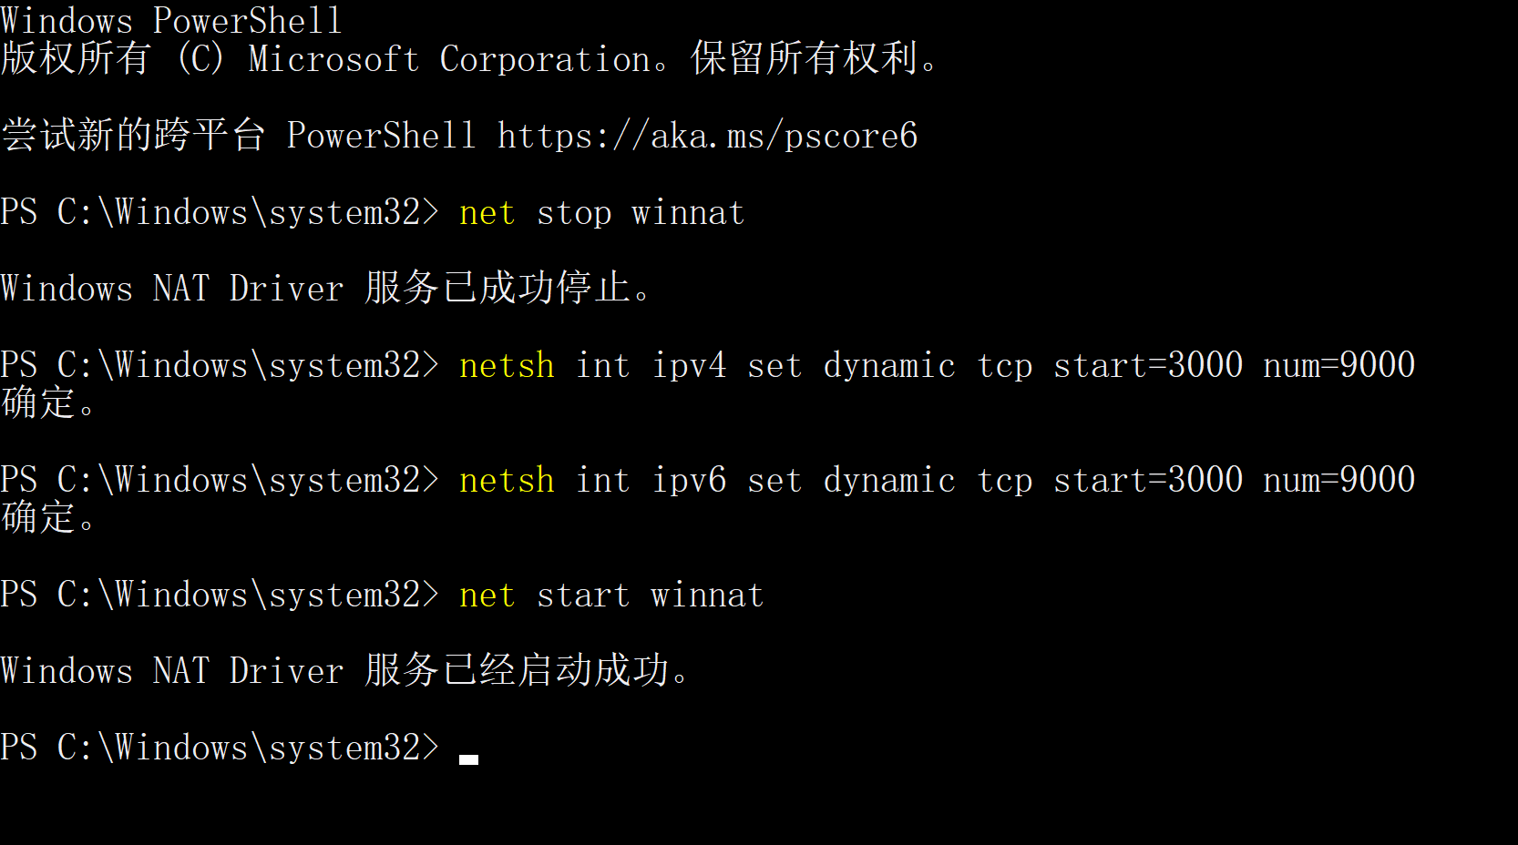
Task: Click the netsh int ipv6 command text
Action: 937,481
